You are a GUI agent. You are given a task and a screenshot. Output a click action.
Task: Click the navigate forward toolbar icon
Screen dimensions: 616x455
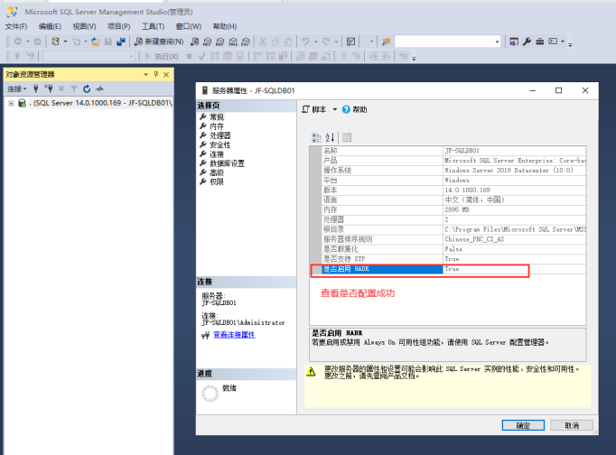click(x=37, y=42)
